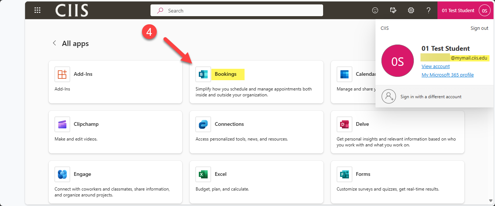This screenshot has height=206, width=495.
Task: Focus the Search input field
Action: (237, 10)
